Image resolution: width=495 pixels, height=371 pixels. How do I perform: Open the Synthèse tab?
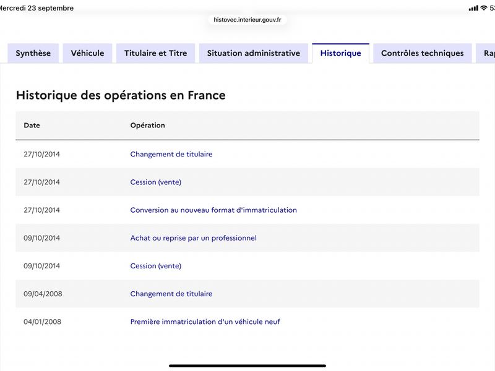33,53
